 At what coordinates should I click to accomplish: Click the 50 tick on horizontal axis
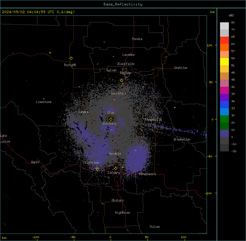pyautogui.click(x=147, y=237)
